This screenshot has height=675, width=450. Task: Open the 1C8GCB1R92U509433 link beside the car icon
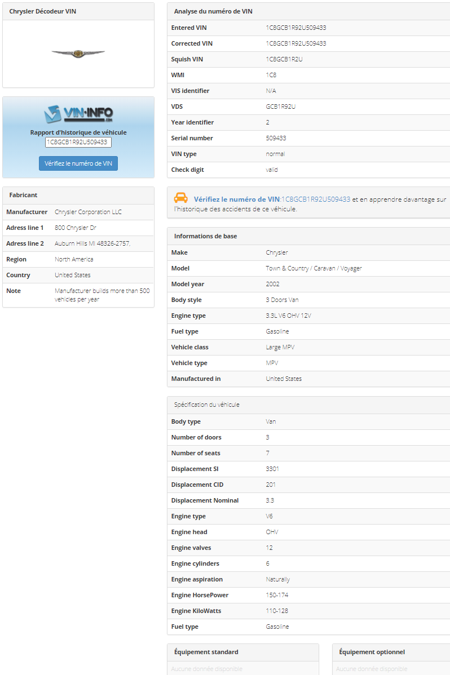(316, 199)
